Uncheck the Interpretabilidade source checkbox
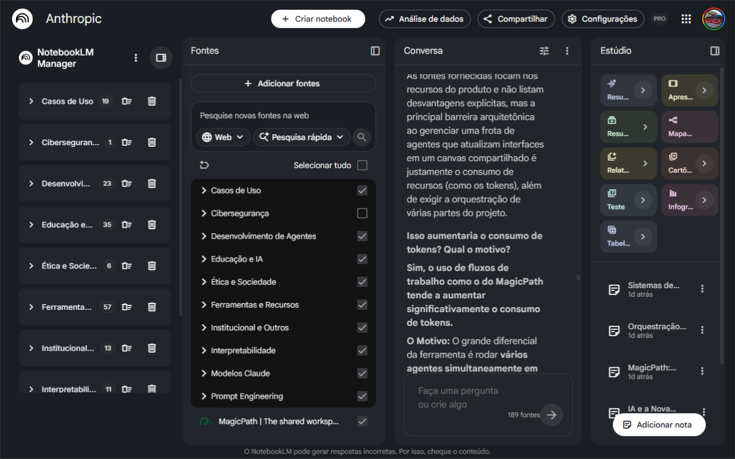735x459 pixels. [x=362, y=351]
